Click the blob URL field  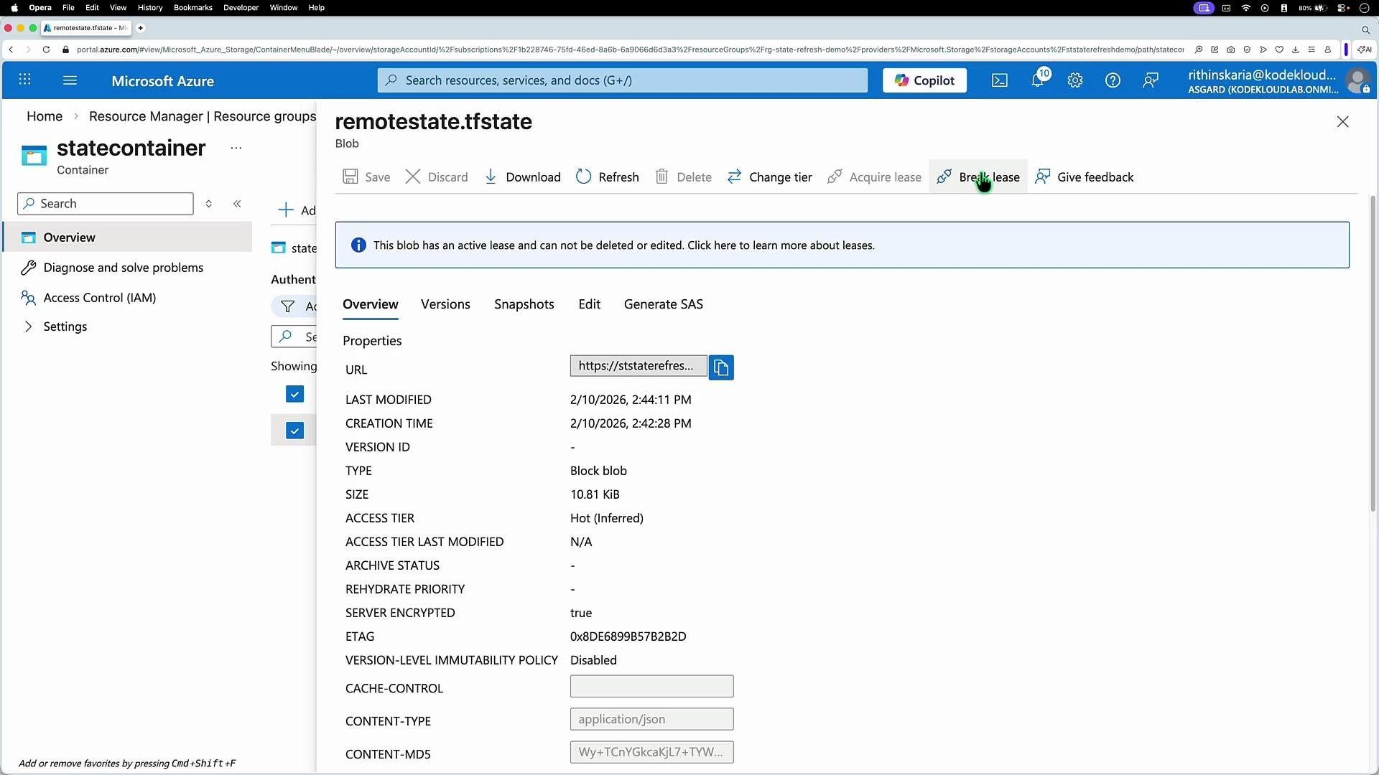pos(639,366)
